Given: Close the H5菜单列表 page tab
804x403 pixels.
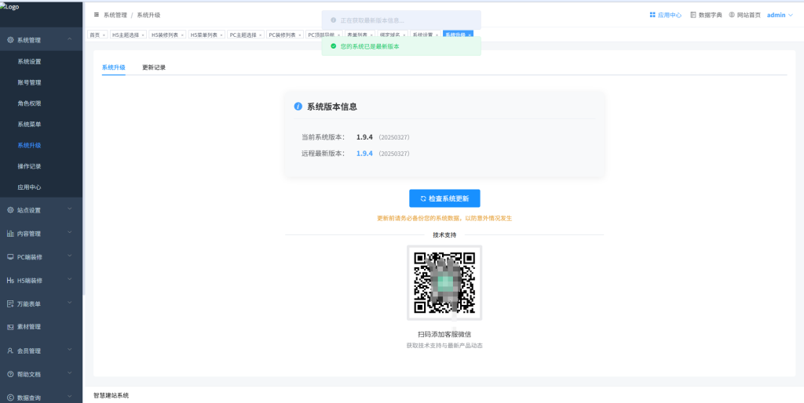Looking at the screenshot, I should coord(221,35).
